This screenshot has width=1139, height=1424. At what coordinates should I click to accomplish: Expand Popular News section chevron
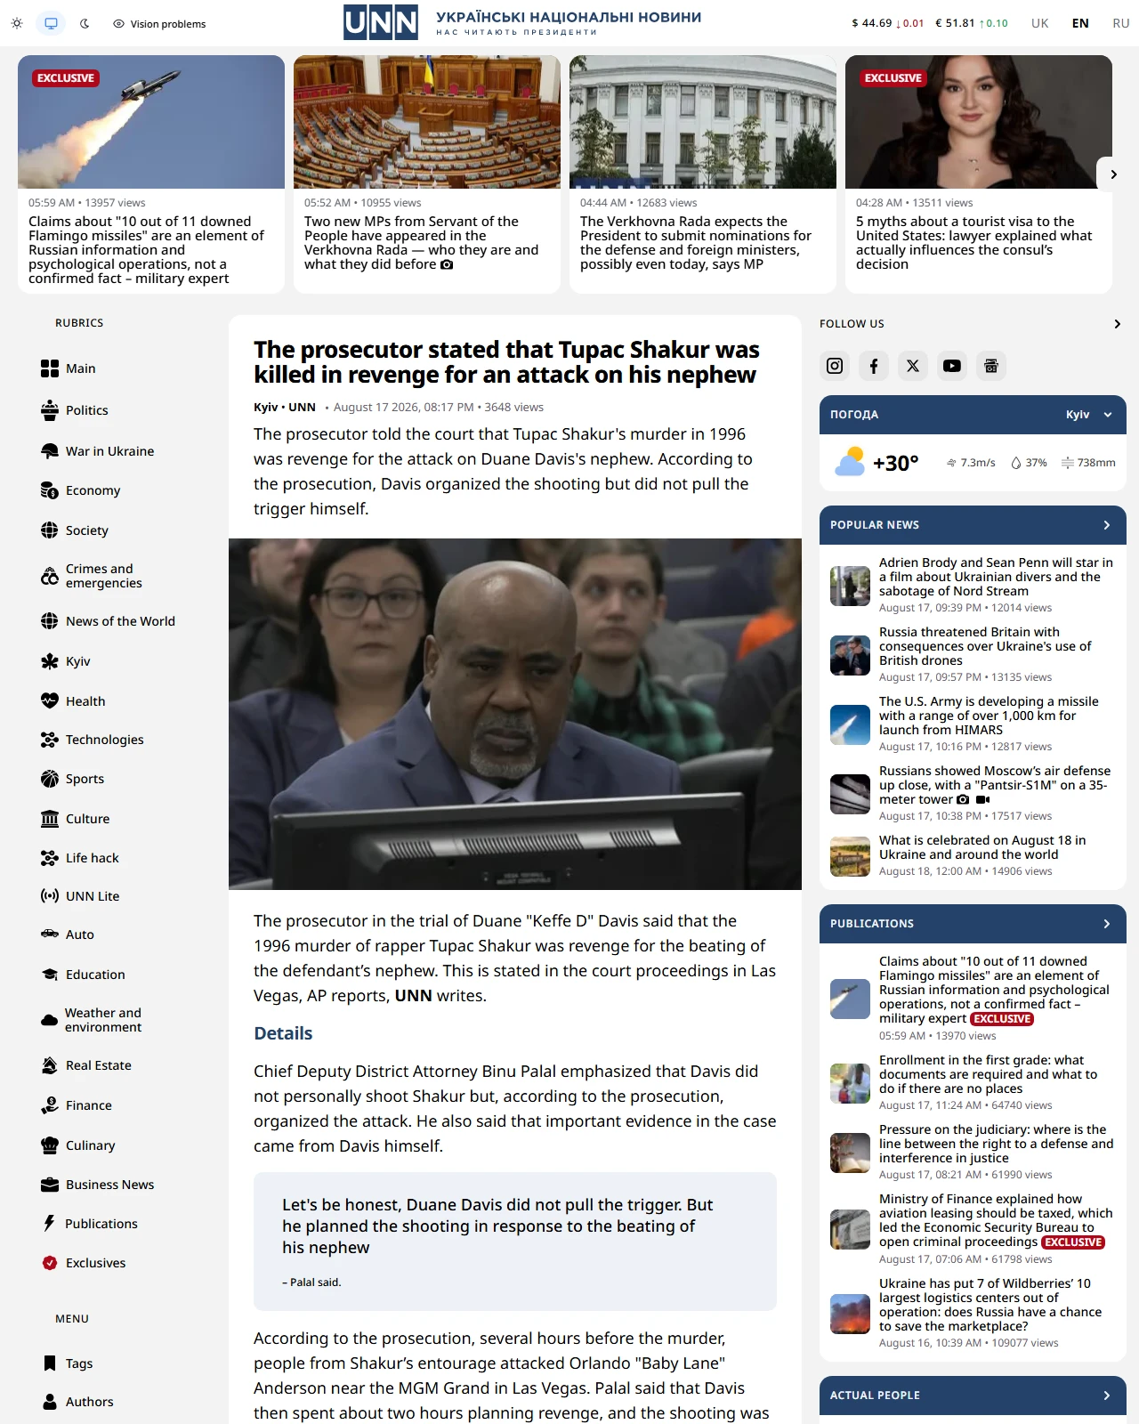[x=1107, y=525]
